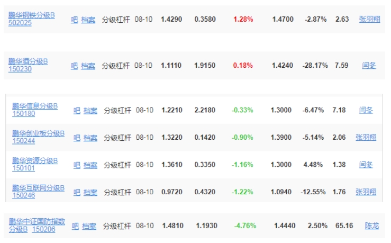Open manager 陈龙 in 国防指数 row

pos(372,226)
